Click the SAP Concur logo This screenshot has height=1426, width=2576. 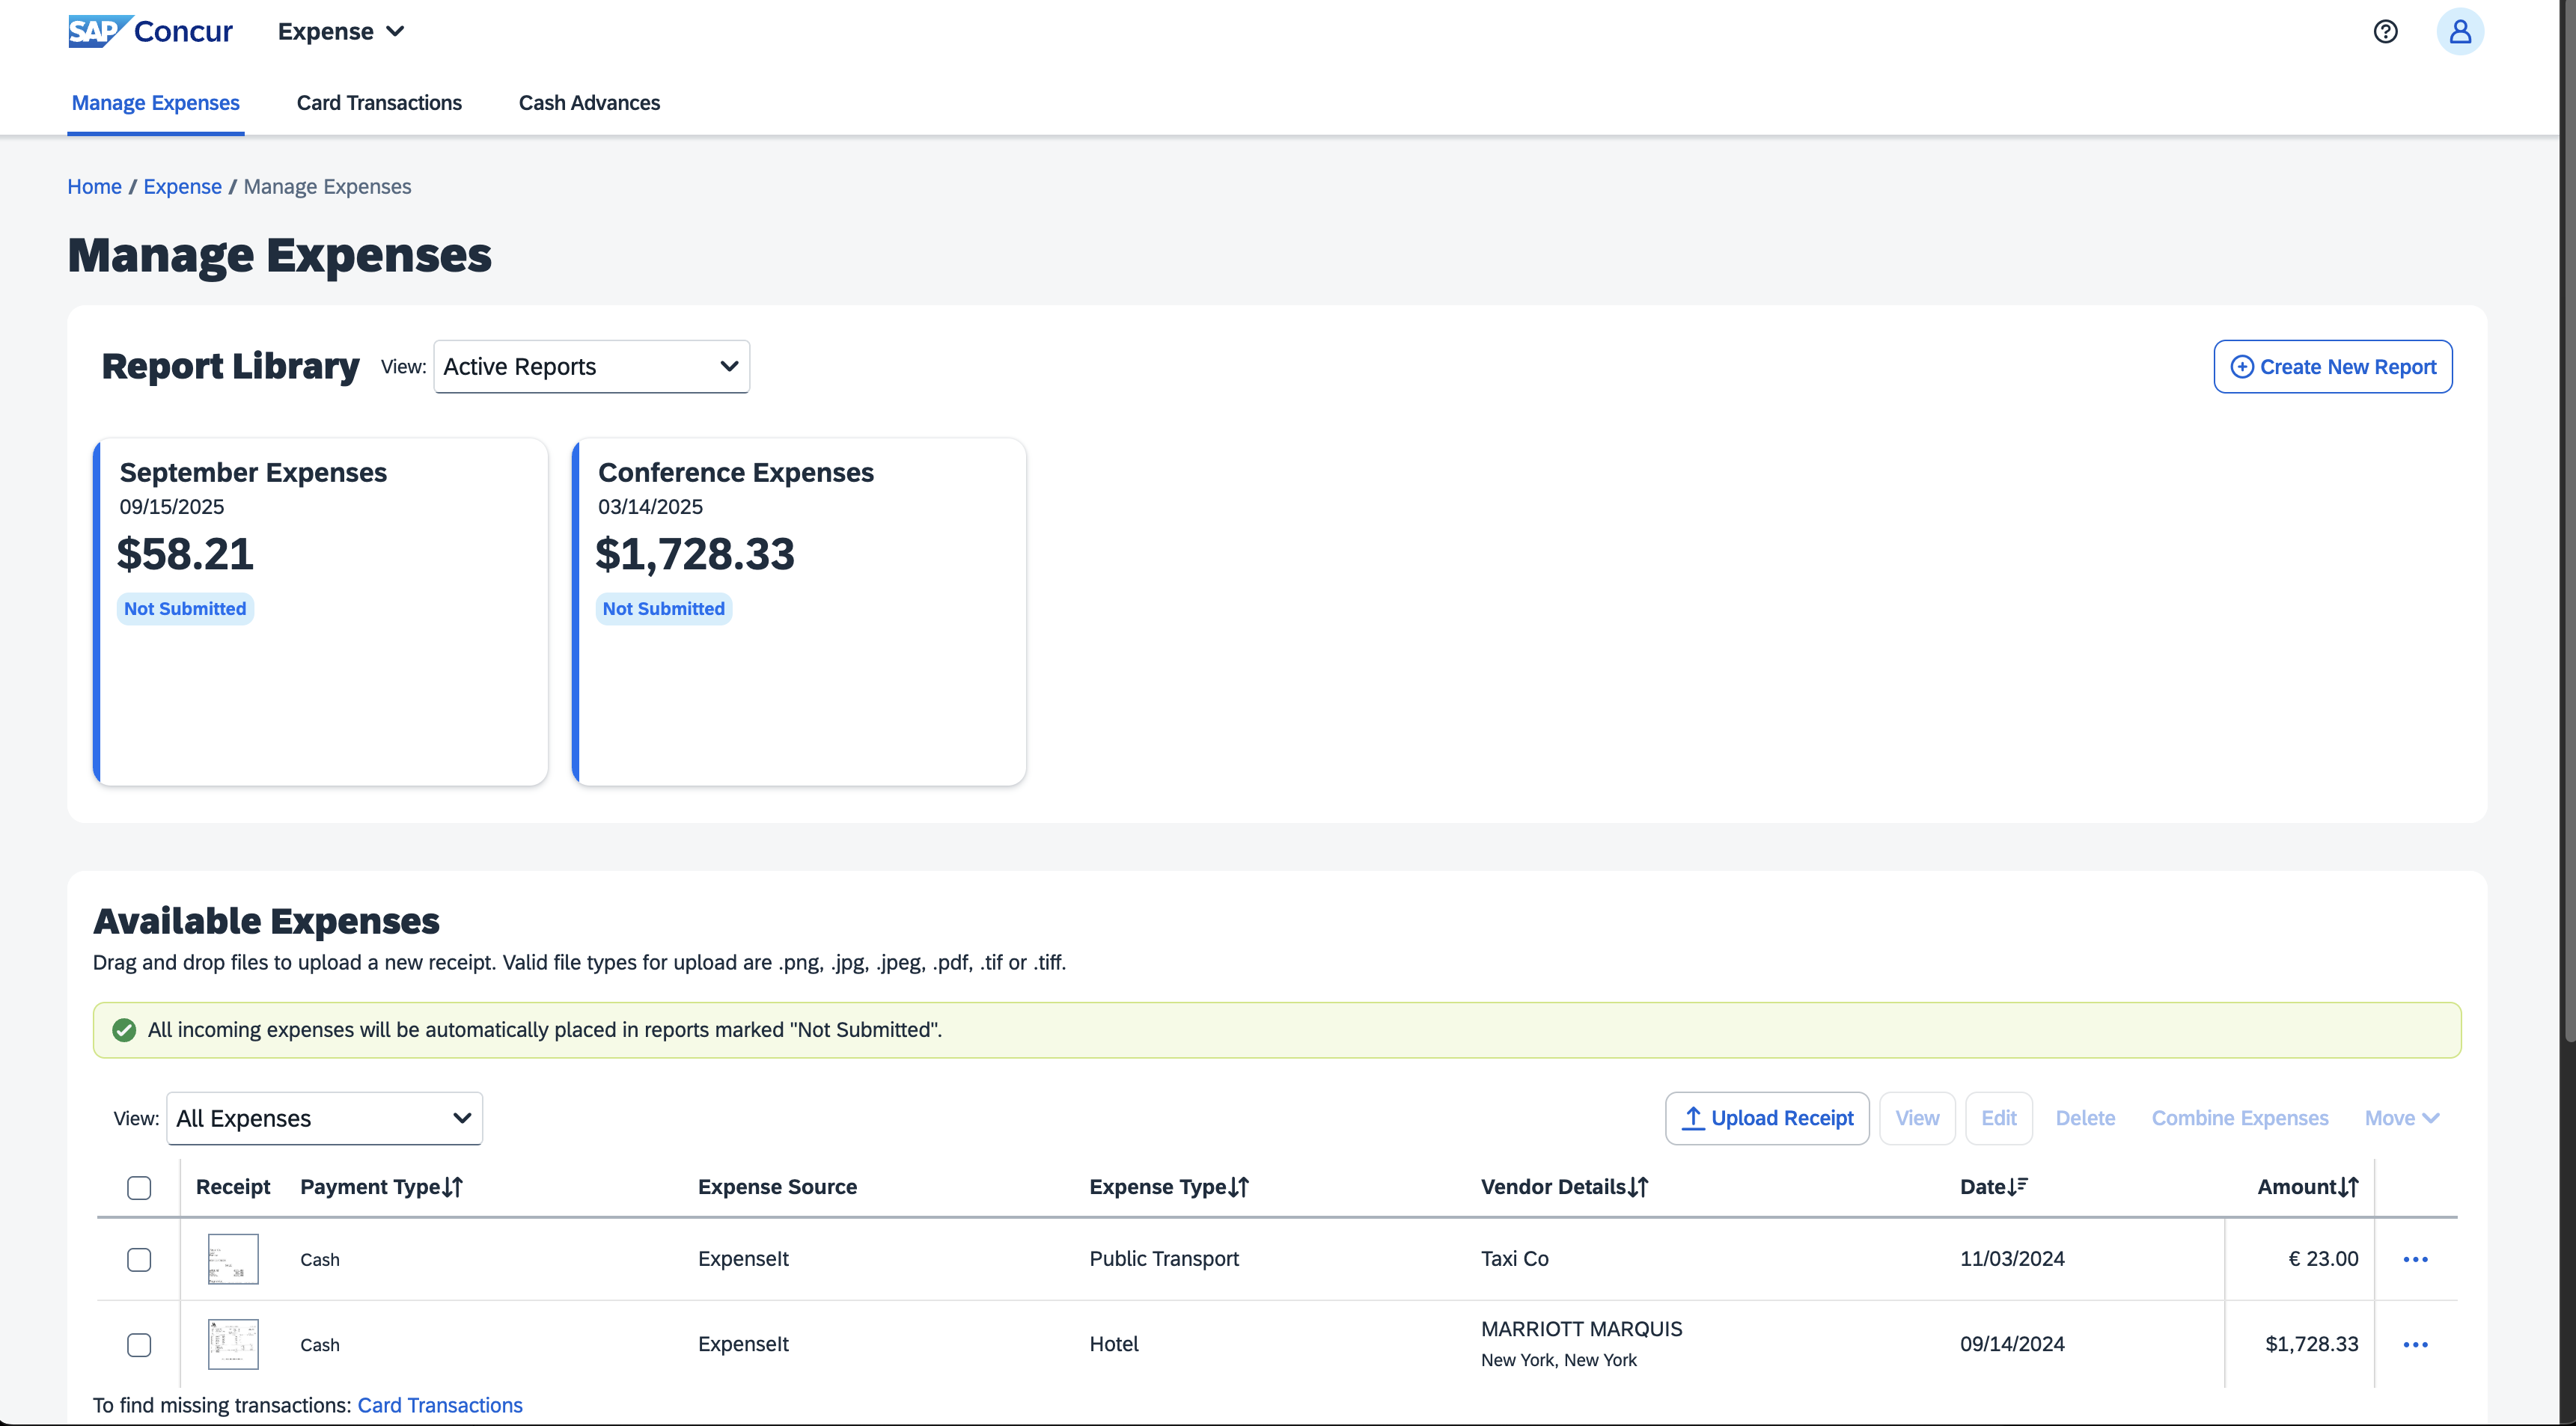[150, 32]
